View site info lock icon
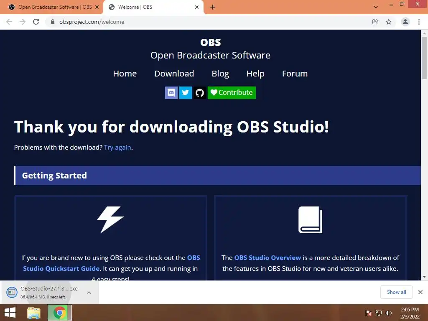The width and height of the screenshot is (428, 321). click(53, 22)
